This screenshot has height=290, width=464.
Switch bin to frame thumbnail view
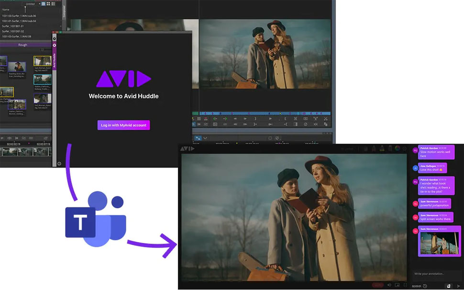(48, 4)
